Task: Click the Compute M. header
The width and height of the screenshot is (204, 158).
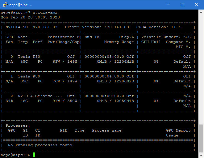Action: pyautogui.click(x=178, y=42)
